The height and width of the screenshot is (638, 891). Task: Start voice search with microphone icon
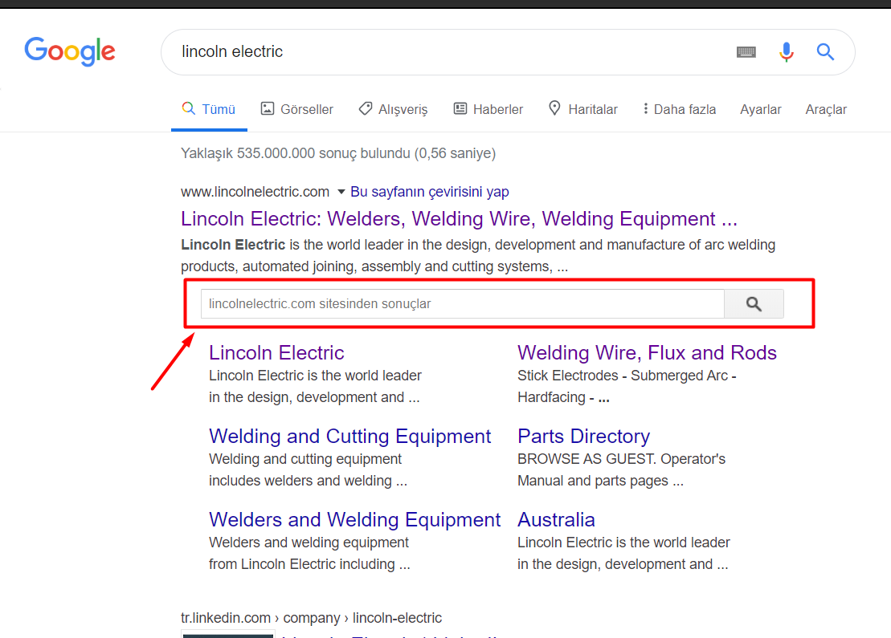click(x=787, y=52)
